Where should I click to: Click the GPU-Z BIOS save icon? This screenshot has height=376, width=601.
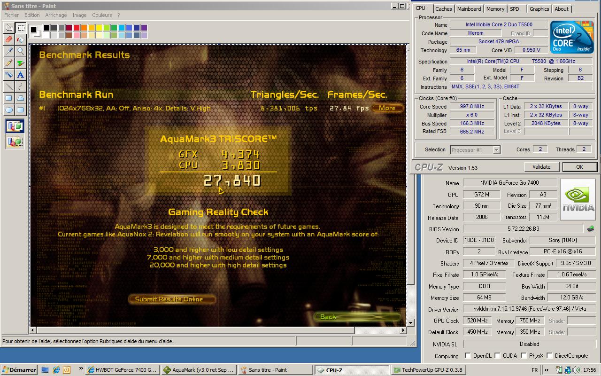coord(591,229)
